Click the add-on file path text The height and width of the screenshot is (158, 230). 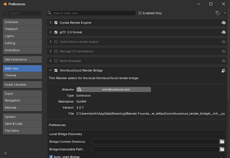point(150,114)
